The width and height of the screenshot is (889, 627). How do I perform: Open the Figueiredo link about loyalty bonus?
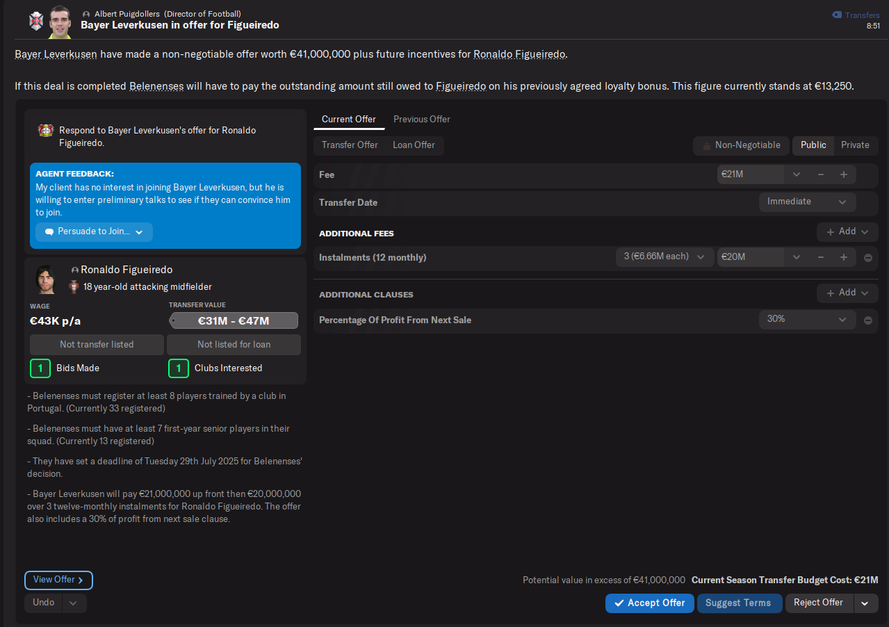pyautogui.click(x=461, y=86)
